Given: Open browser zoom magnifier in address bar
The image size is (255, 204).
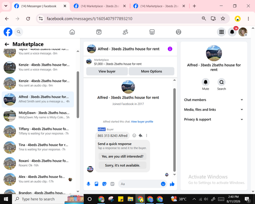Looking at the screenshot, I should point(204,18).
